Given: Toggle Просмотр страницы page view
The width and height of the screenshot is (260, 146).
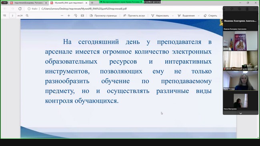Looking at the screenshot, I should pos(103,16).
